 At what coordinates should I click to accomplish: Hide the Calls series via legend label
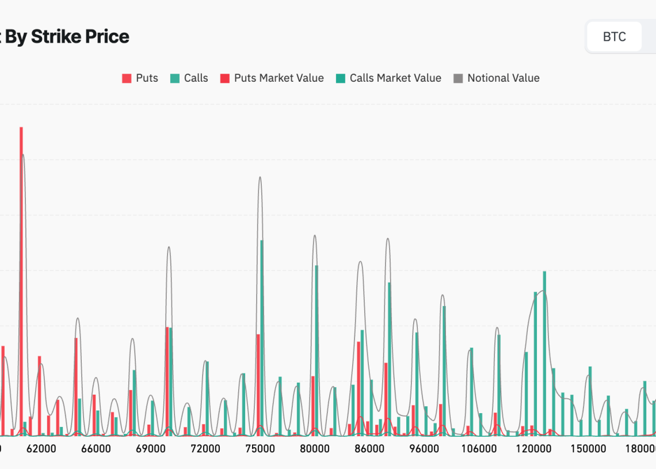[196, 78]
